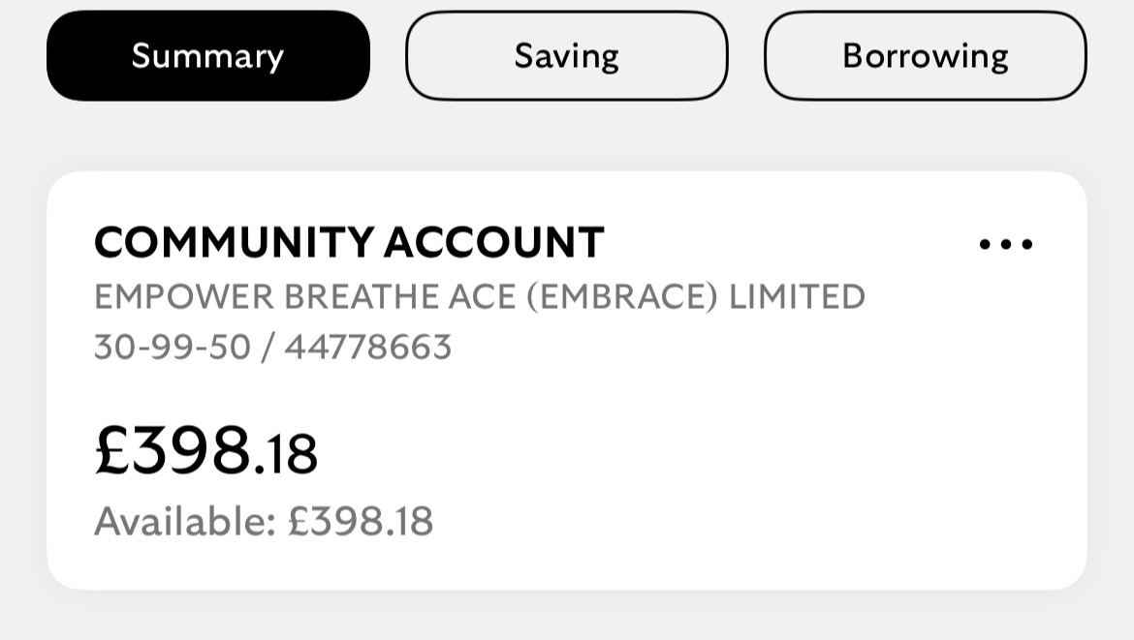
Task: Click the word EMPOWER in the account name
Action: pyautogui.click(x=183, y=296)
